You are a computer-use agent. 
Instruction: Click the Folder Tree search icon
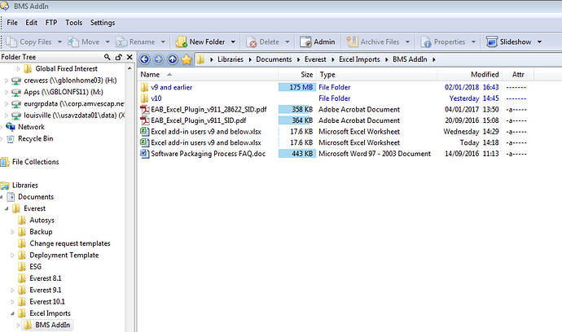coord(108,57)
